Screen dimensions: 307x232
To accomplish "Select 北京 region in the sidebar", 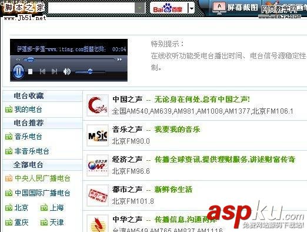I will [x=21, y=208].
